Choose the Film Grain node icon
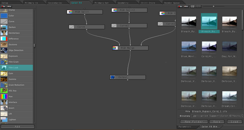Image resolution: width=244 pixels, height=130 pixels. pyautogui.click(x=4, y=62)
